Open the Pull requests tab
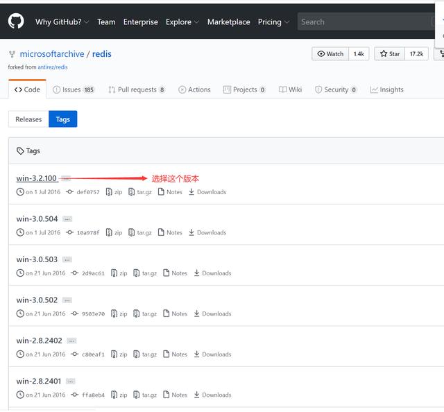Image resolution: width=444 pixels, height=412 pixels. (x=137, y=89)
